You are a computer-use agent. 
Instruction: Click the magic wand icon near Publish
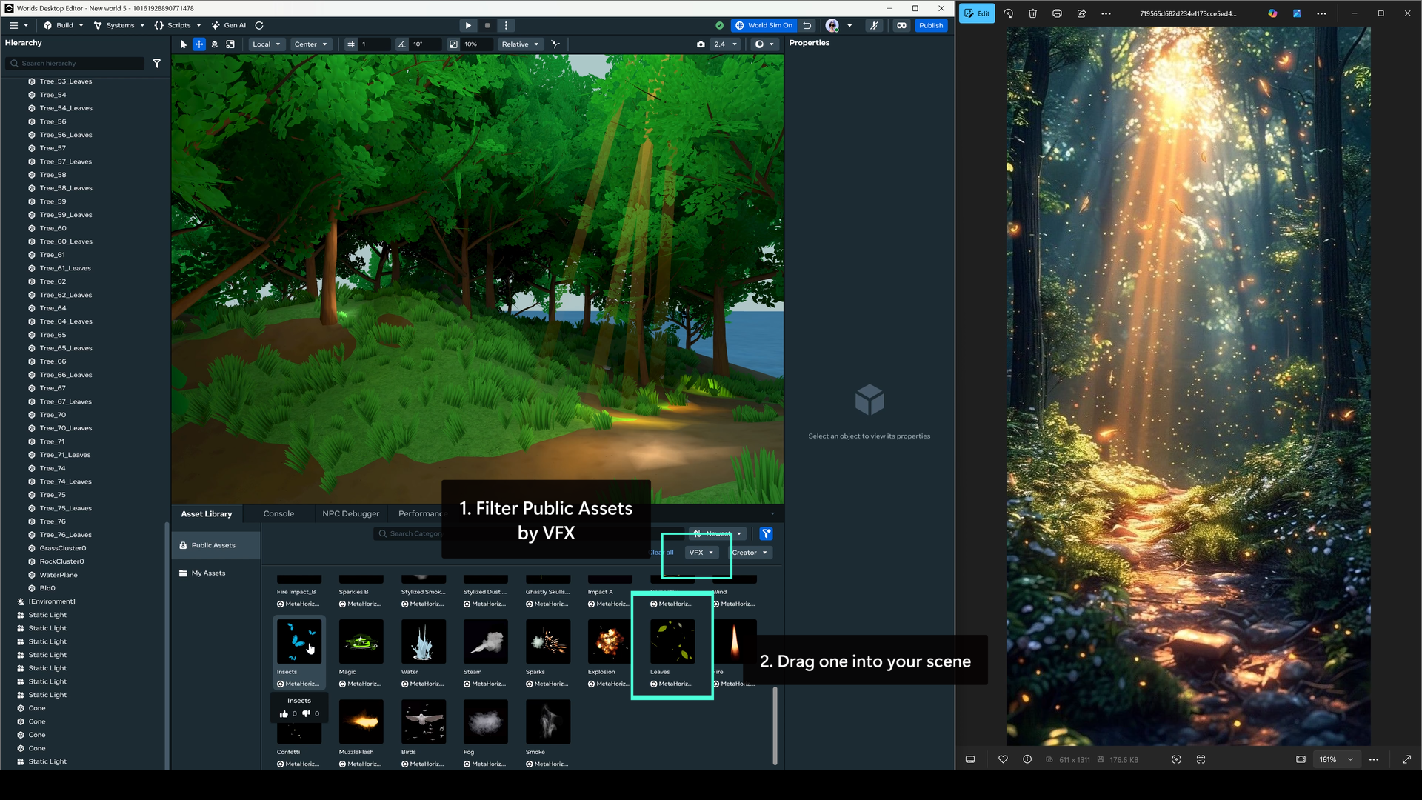[x=875, y=25]
